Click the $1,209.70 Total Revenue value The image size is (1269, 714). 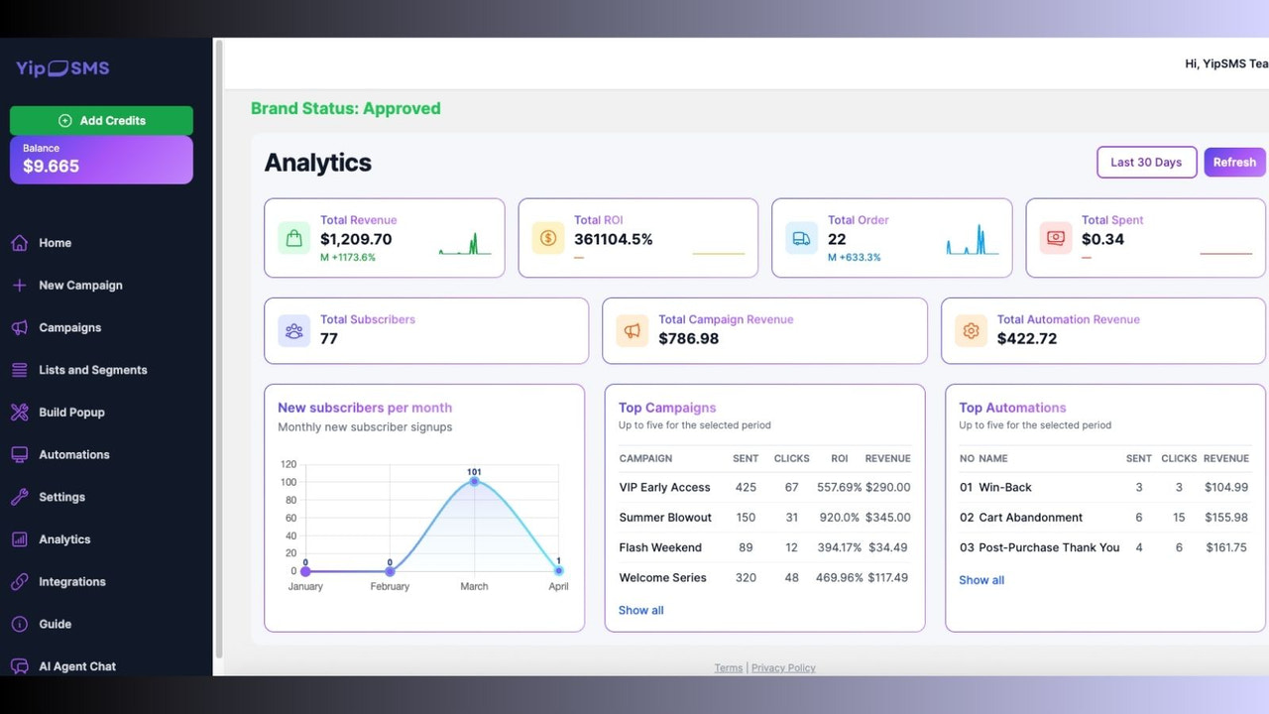pyautogui.click(x=356, y=239)
